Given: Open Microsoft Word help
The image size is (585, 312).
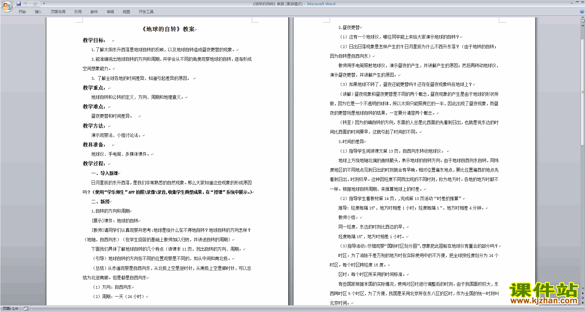Looking at the screenshot, I should pyautogui.click(x=582, y=12).
